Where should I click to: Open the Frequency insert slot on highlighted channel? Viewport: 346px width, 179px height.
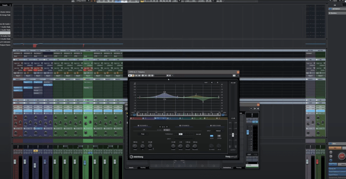[x=88, y=88]
